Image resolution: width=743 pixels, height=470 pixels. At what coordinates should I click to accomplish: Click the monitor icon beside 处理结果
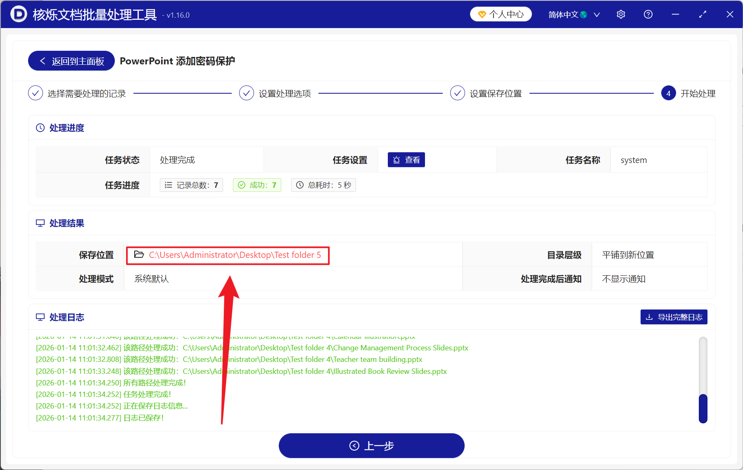pos(40,223)
